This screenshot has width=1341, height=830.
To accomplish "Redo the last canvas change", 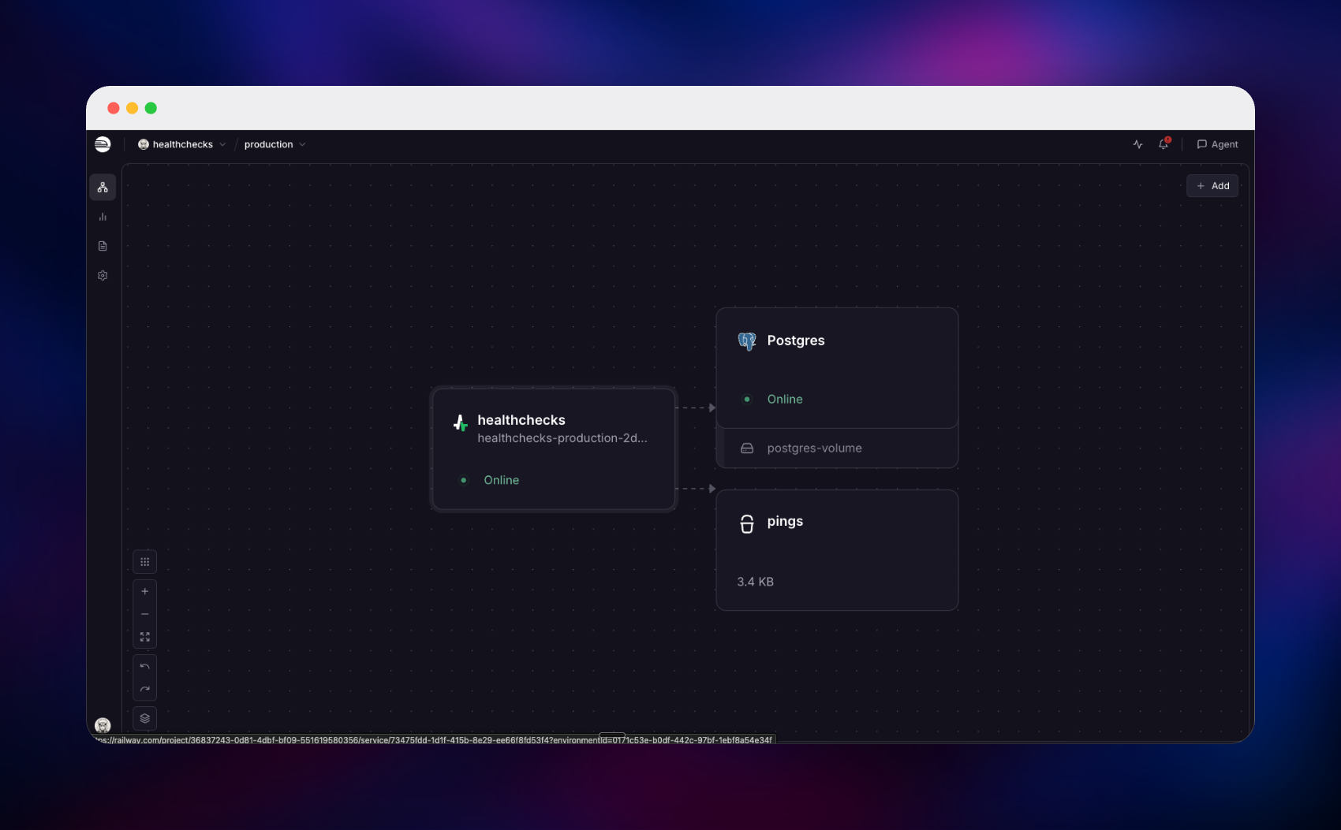I will 145,690.
